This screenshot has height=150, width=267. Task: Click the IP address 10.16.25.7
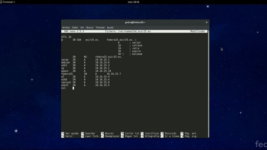point(114,74)
